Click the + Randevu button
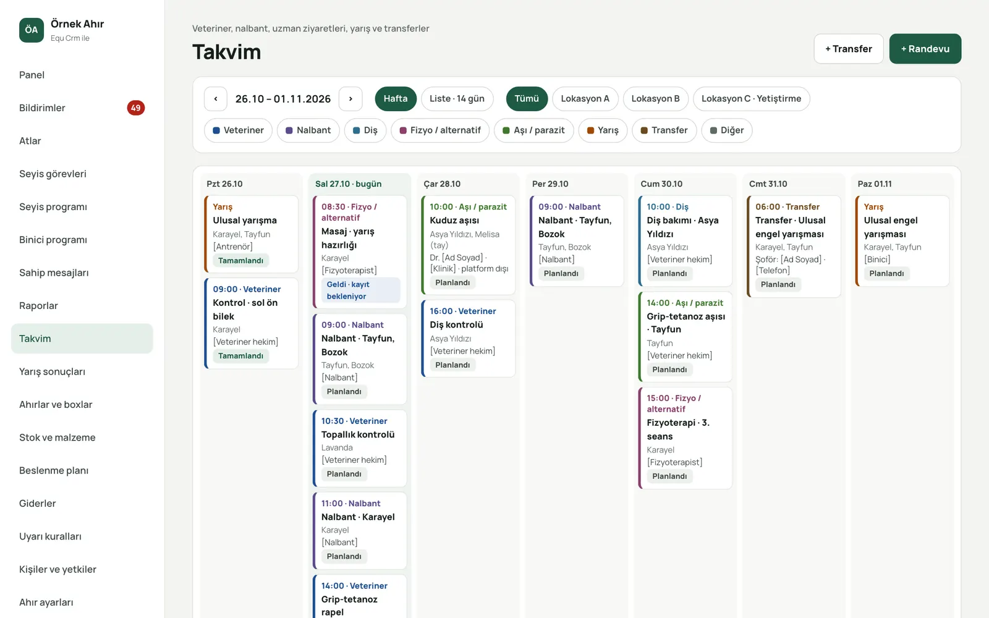The height and width of the screenshot is (618, 989). 925,49
